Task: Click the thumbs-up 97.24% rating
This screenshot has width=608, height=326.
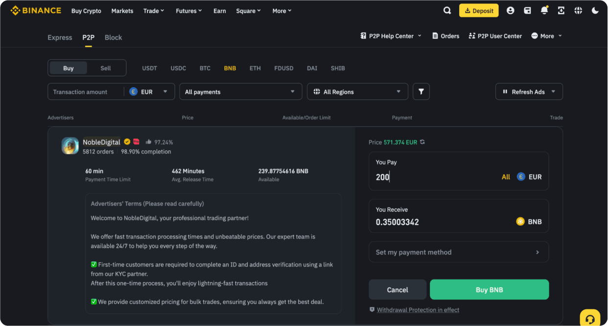Action: click(160, 142)
